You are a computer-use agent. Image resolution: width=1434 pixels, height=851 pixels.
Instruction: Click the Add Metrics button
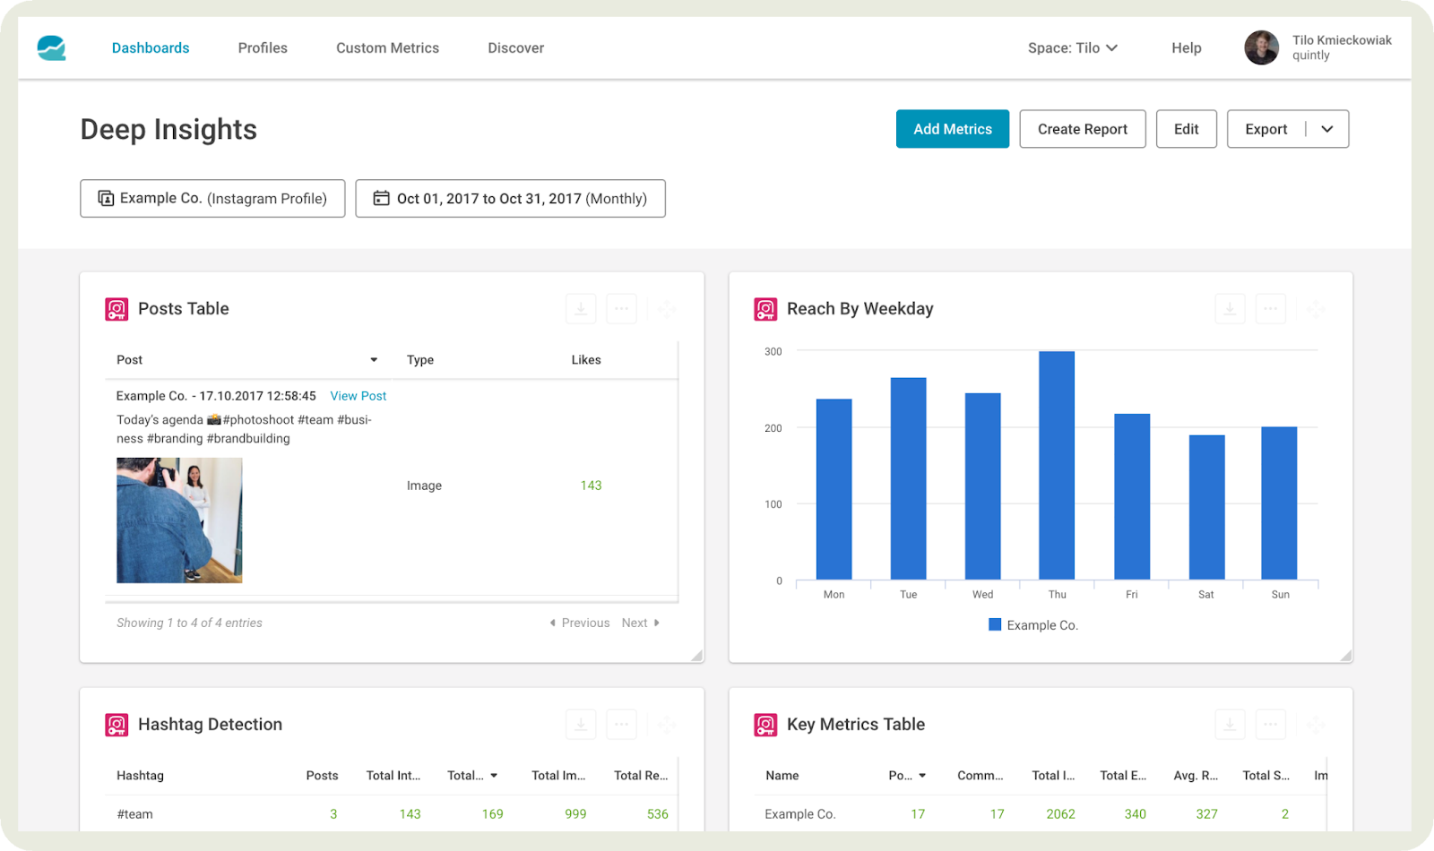(x=952, y=129)
